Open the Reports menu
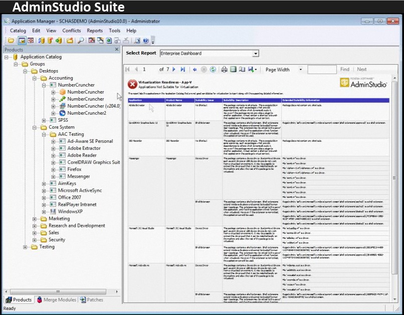404x315 pixels. tap(95, 31)
